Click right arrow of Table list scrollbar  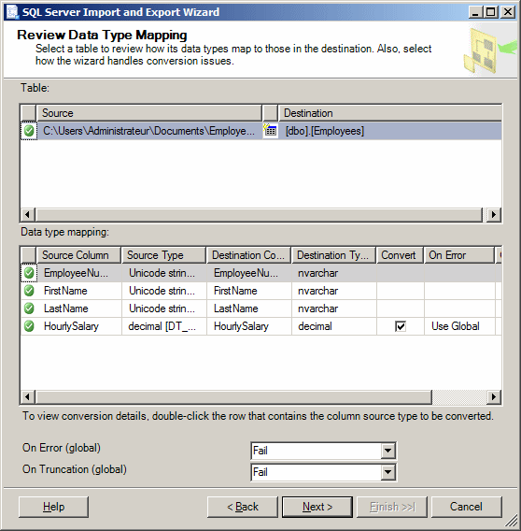pos(494,214)
